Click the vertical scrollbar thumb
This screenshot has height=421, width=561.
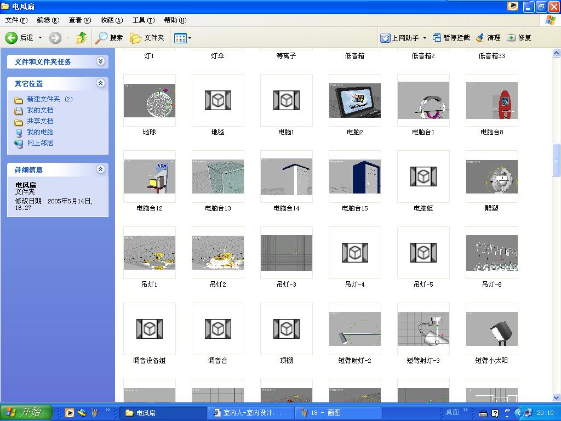point(556,160)
